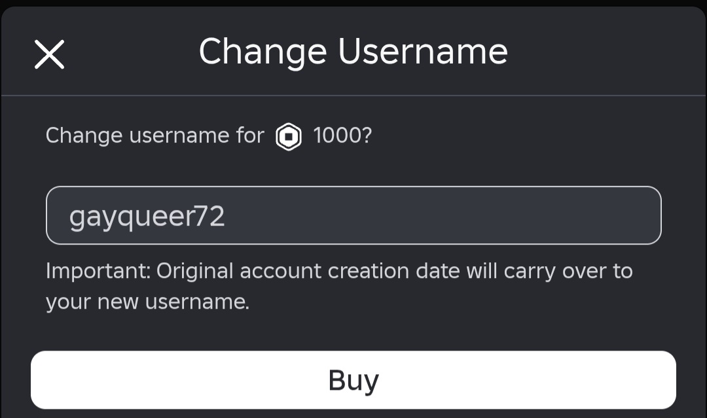Click the X icon at top left
This screenshot has width=707, height=418.
[50, 54]
